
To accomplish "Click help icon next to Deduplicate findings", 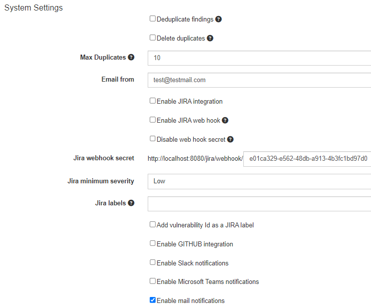I will (x=218, y=20).
